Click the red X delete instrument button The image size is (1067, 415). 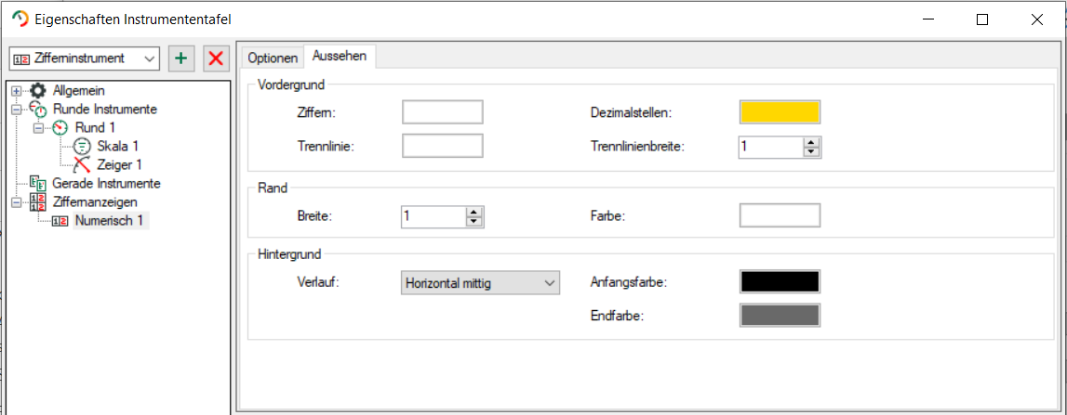[216, 58]
